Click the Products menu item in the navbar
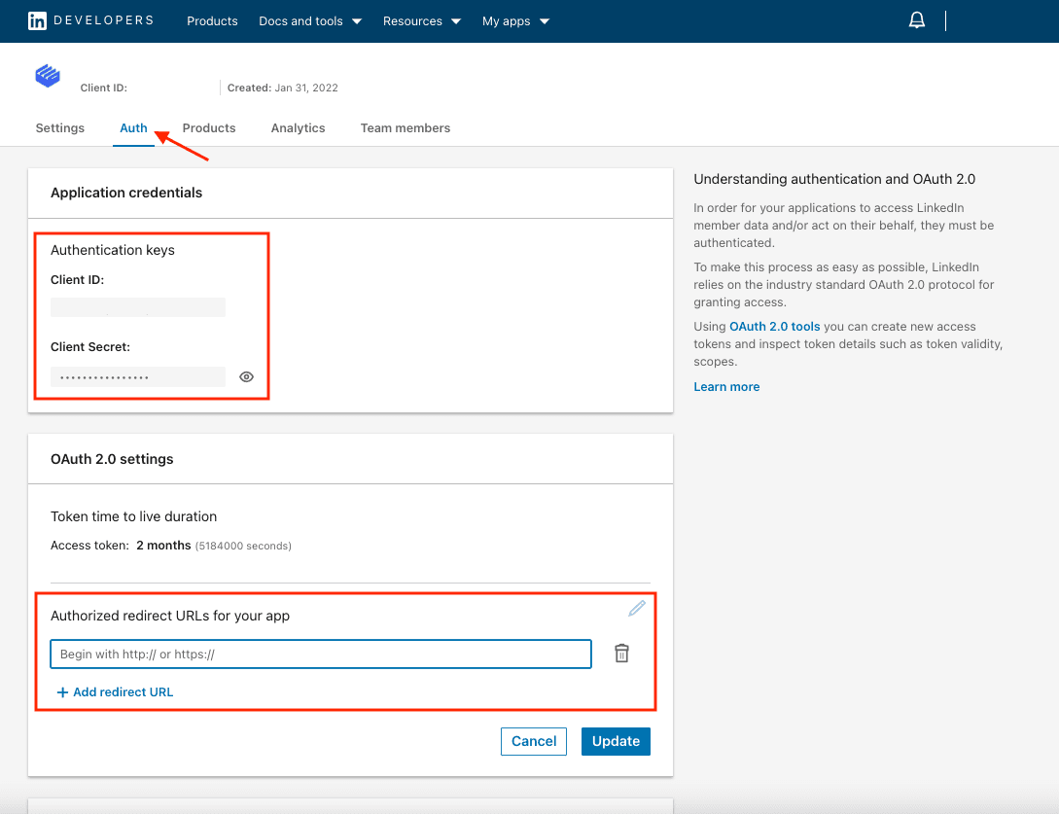This screenshot has height=814, width=1059. click(212, 19)
